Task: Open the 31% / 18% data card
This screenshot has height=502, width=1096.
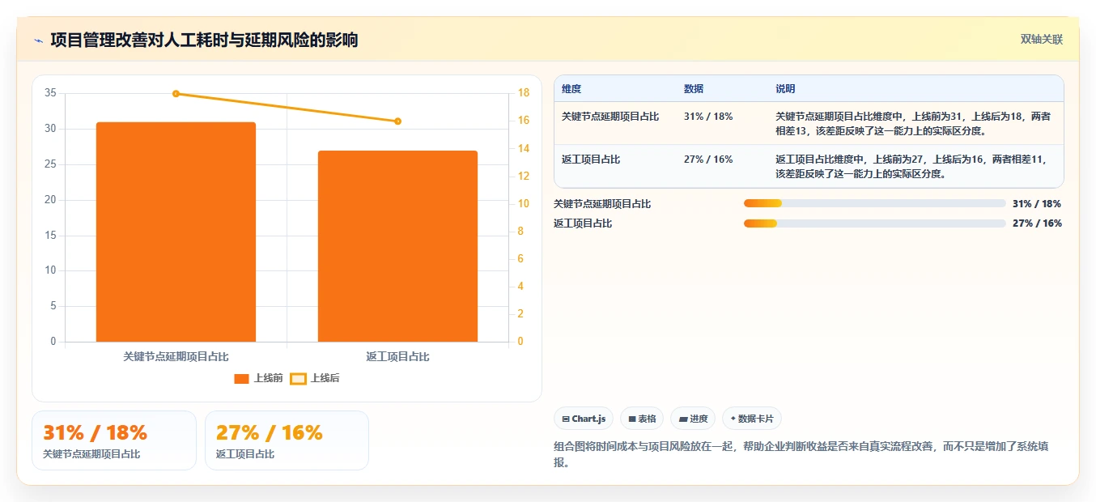Action: 114,440
